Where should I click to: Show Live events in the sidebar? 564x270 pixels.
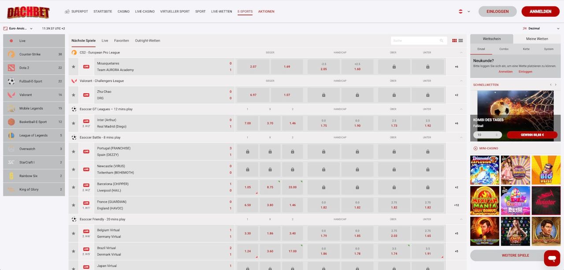click(x=34, y=41)
